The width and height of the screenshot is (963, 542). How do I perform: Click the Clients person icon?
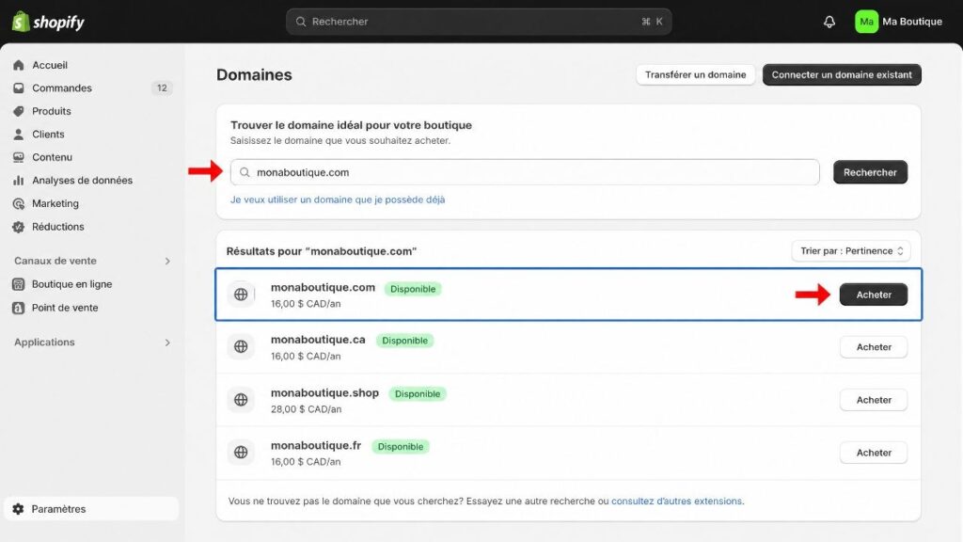19,134
